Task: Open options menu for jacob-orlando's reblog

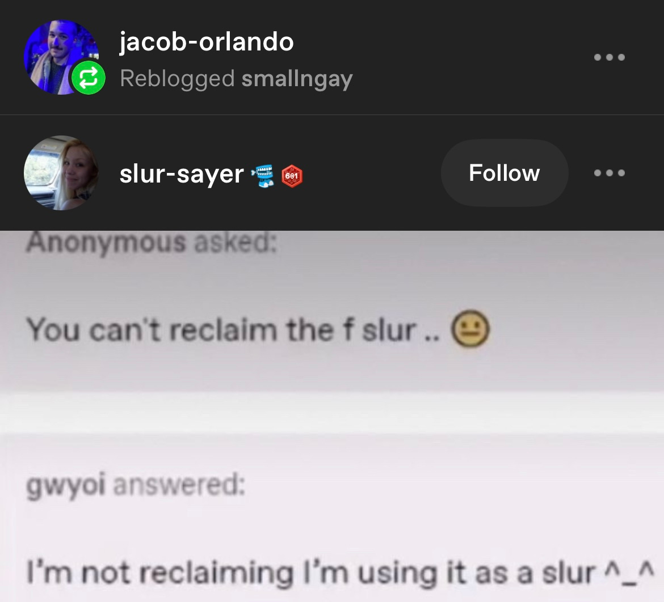Action: coord(609,57)
